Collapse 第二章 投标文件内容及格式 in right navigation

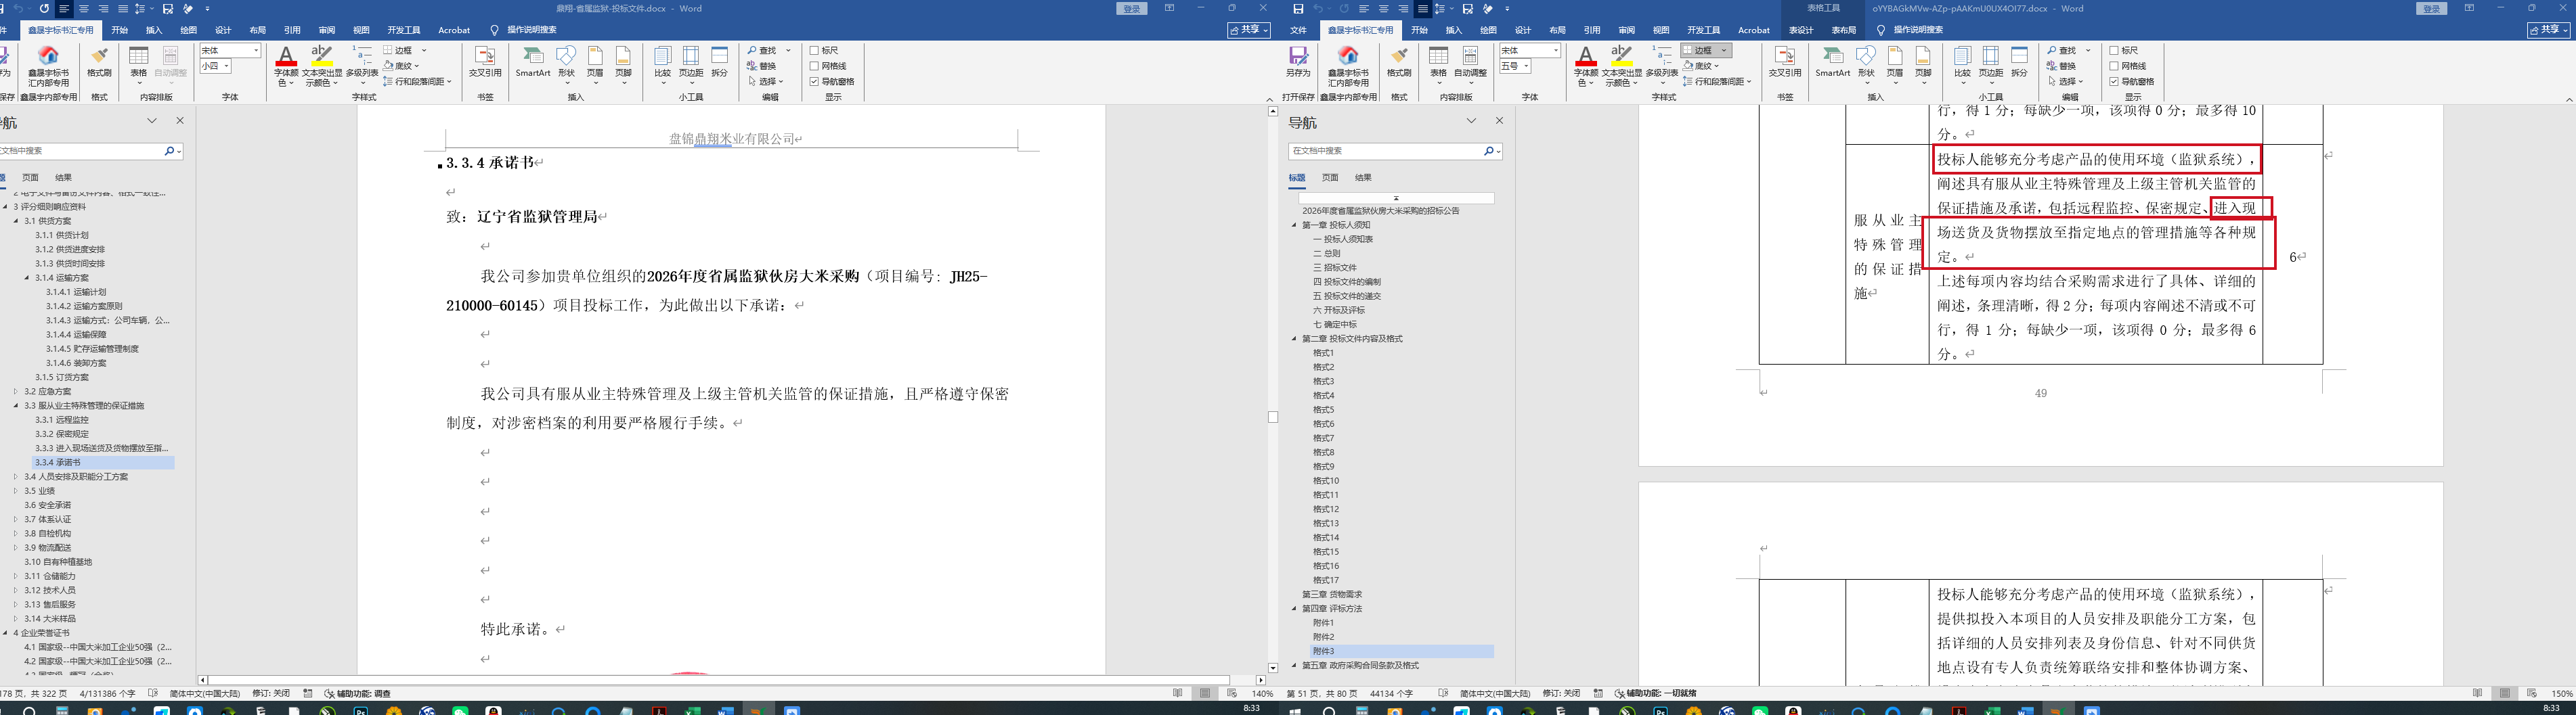1294,338
